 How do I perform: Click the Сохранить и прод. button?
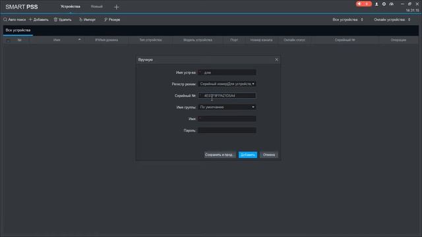pyautogui.click(x=220, y=155)
